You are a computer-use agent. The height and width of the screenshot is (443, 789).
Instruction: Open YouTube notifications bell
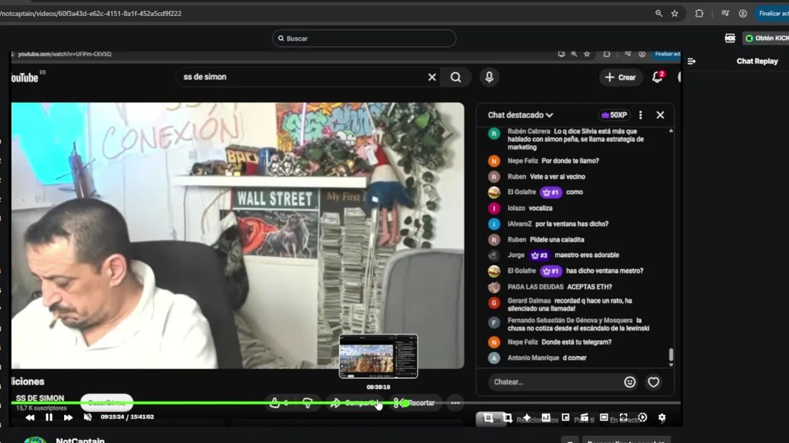658,77
